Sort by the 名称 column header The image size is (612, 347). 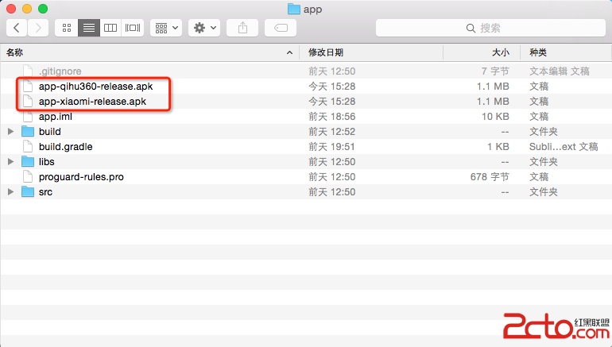pos(150,52)
